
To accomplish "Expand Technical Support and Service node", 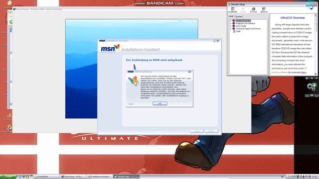I will 231,29.
